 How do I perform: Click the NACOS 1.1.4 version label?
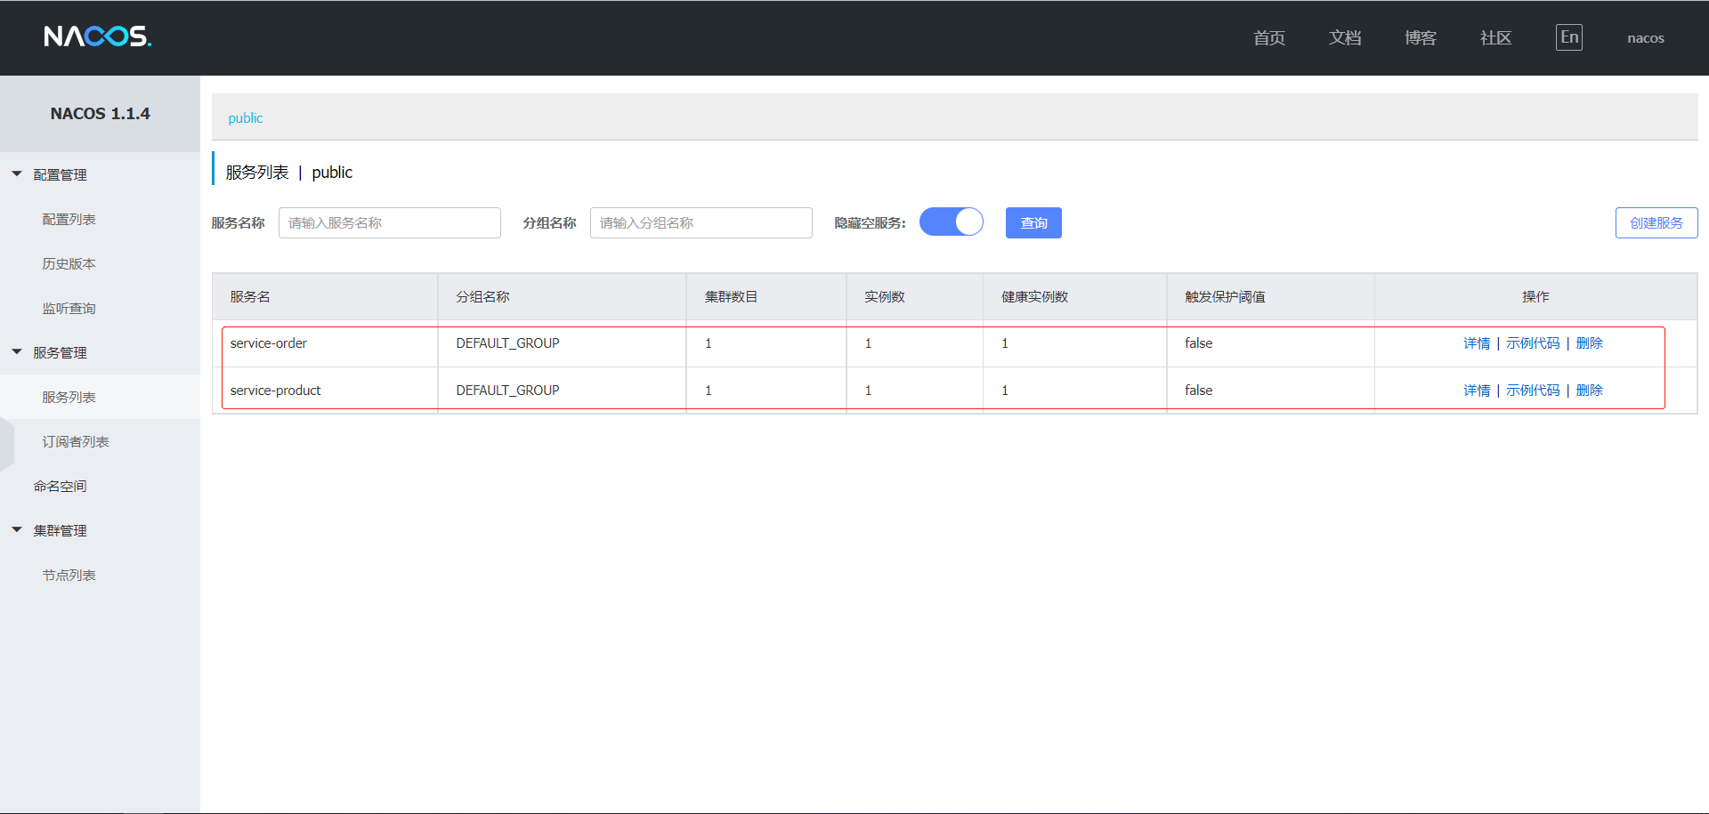100,114
